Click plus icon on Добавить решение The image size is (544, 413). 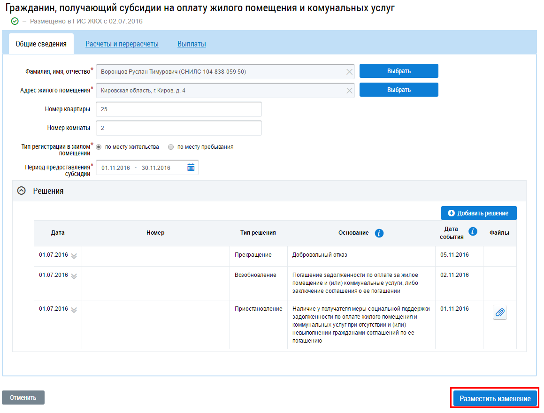click(451, 213)
